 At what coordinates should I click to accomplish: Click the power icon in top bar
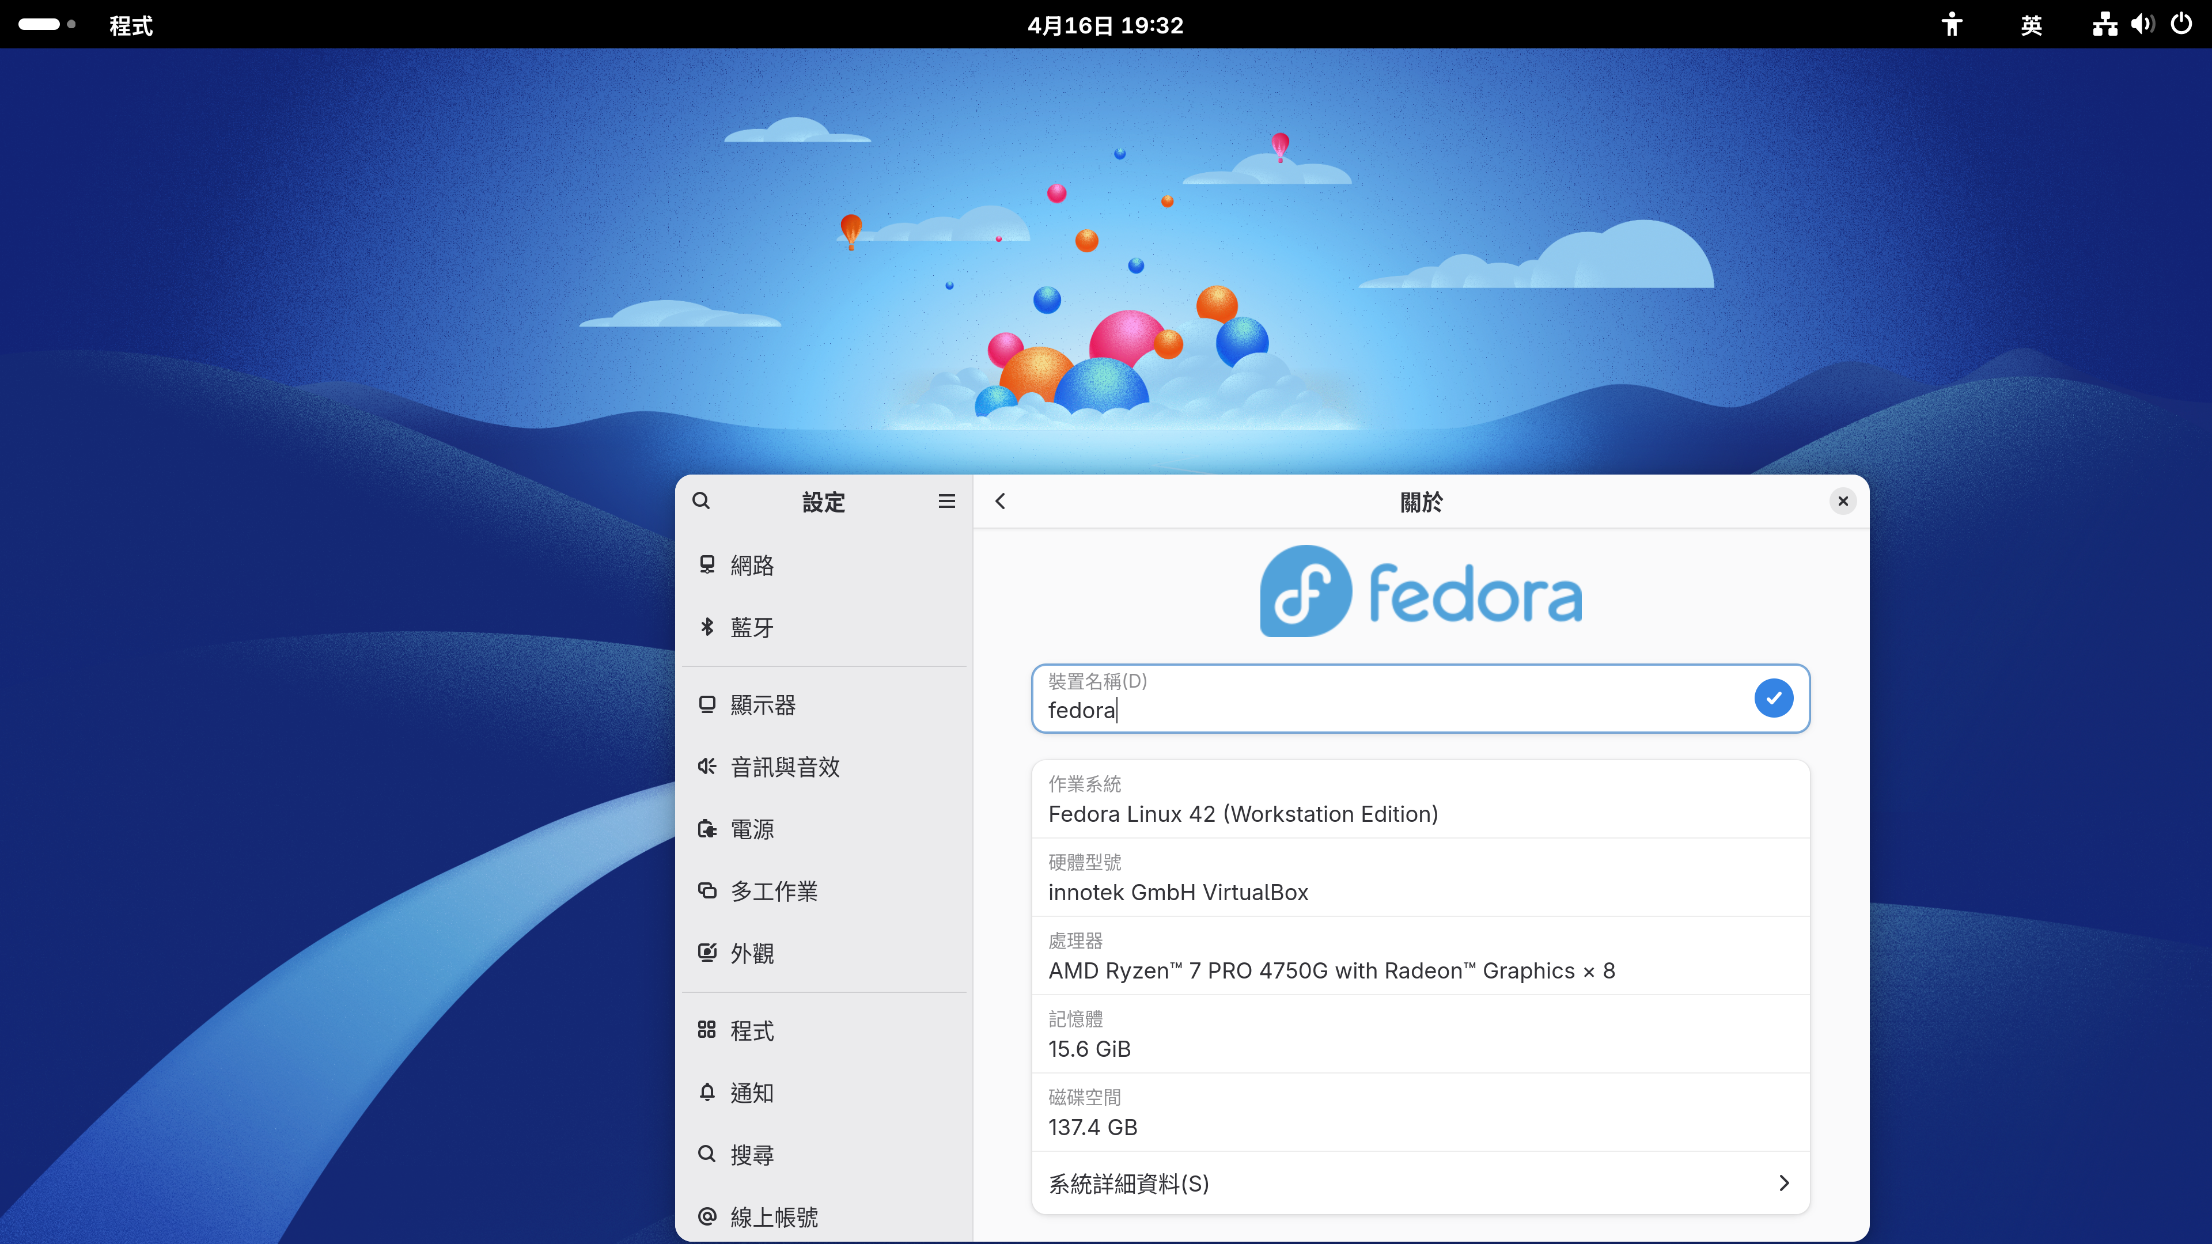tap(2181, 24)
